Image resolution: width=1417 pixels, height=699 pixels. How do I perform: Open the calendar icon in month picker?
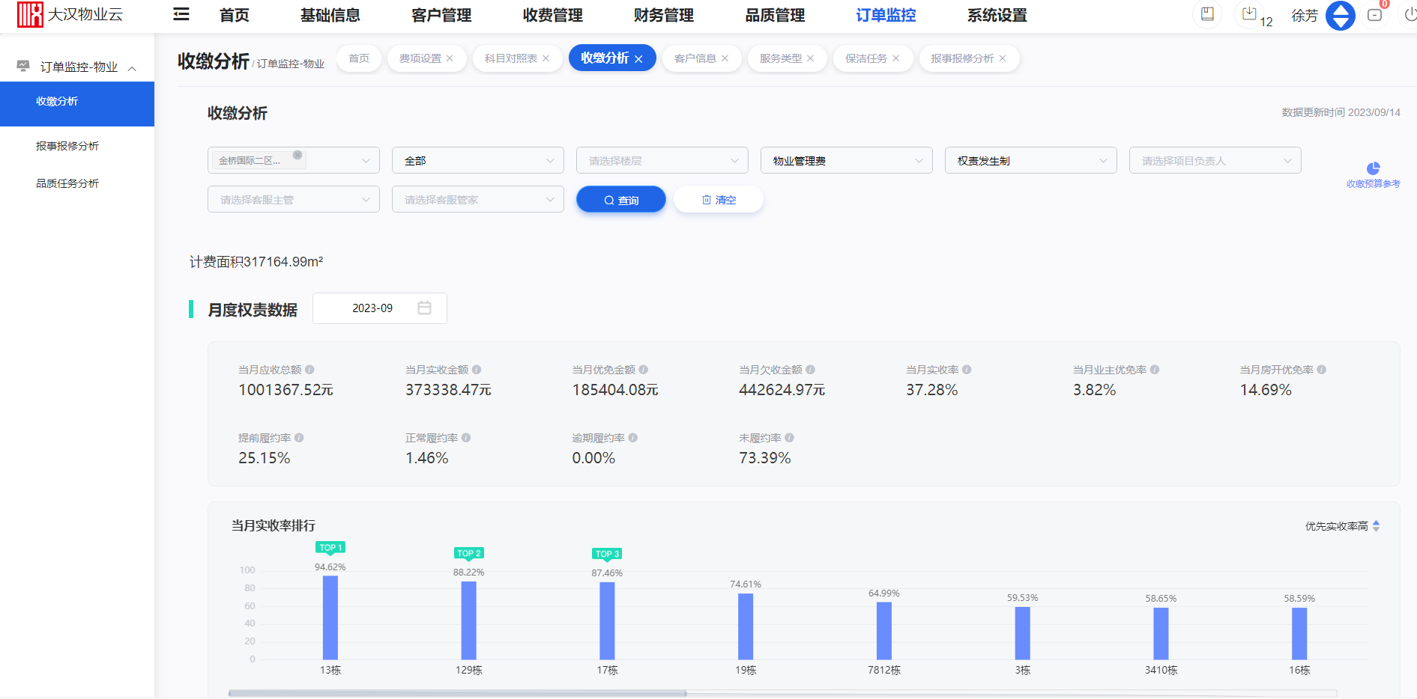[x=424, y=308]
